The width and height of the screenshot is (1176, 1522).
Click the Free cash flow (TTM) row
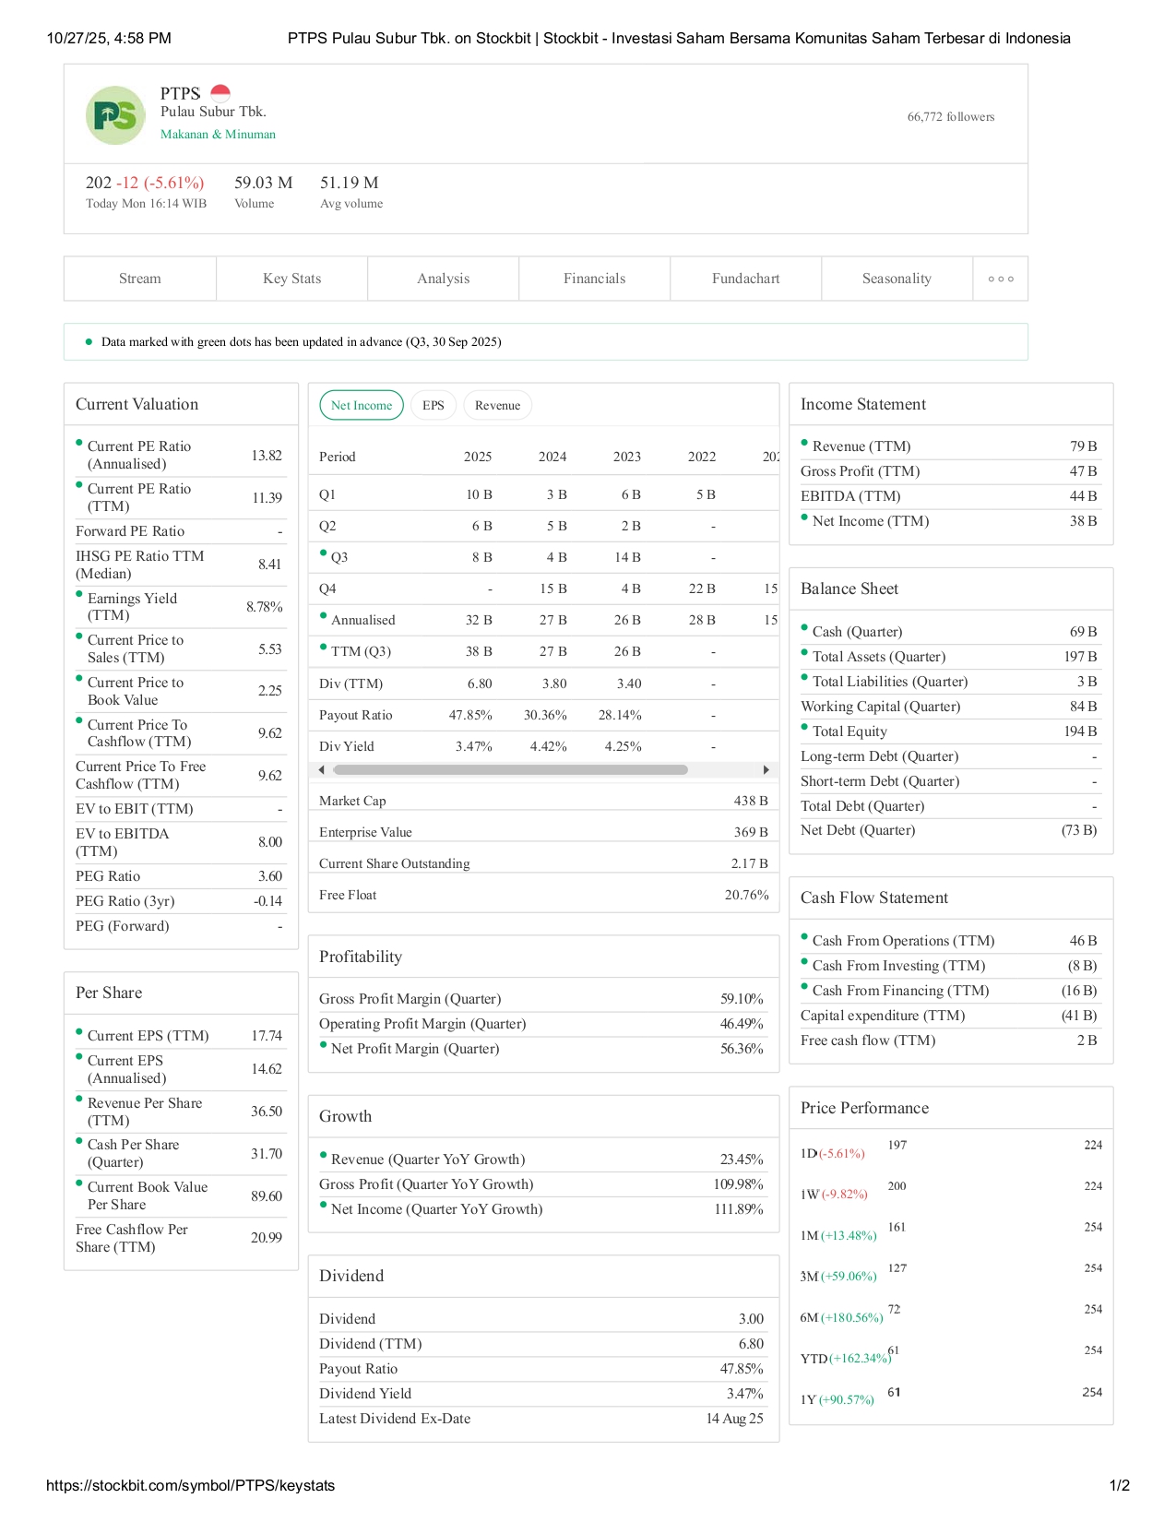(950, 1040)
